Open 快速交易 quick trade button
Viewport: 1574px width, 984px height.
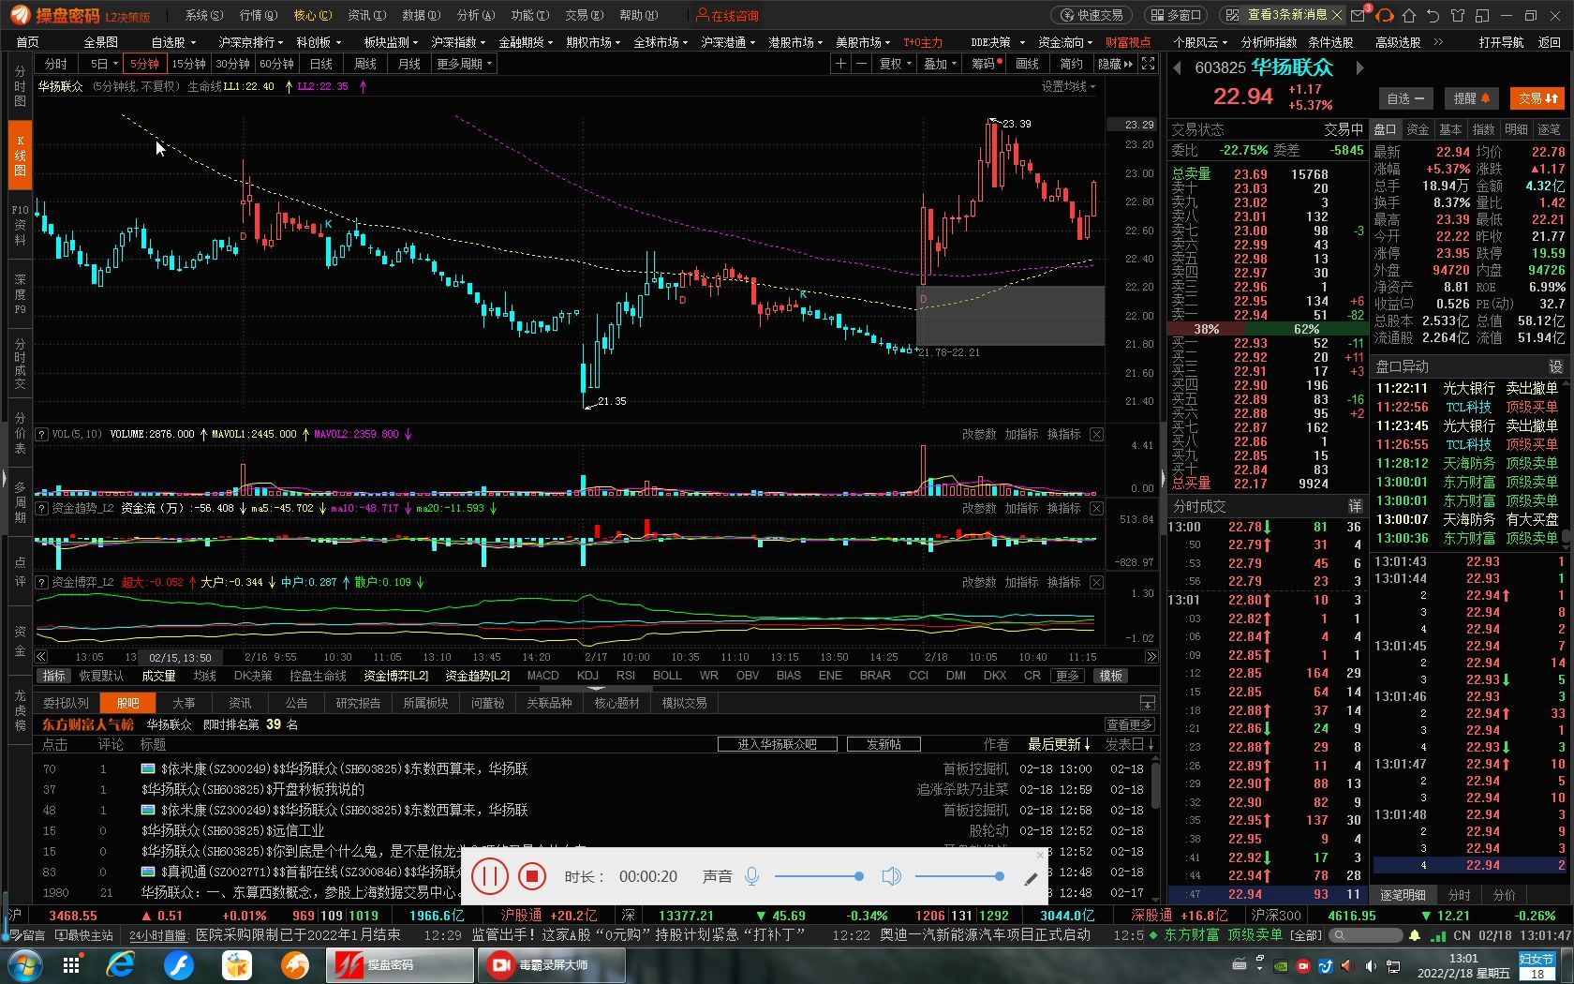coord(1091,15)
